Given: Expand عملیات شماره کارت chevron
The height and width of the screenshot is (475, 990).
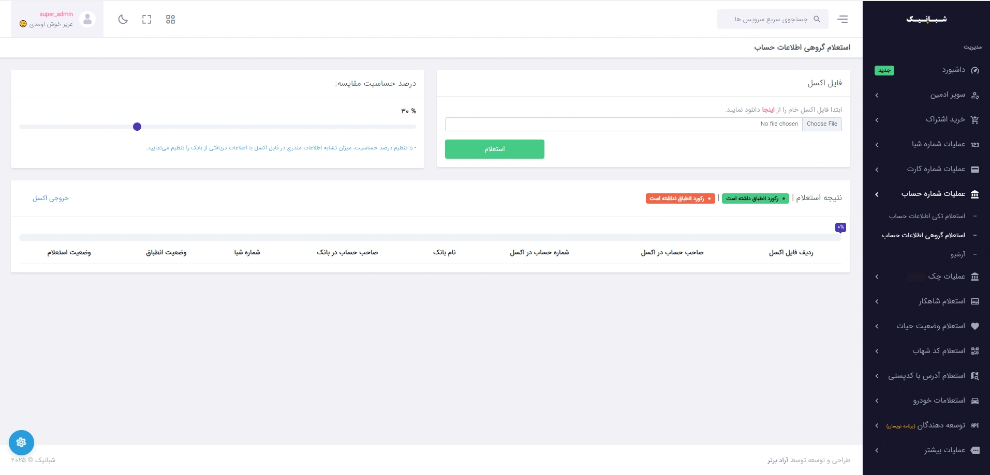Looking at the screenshot, I should (x=877, y=170).
